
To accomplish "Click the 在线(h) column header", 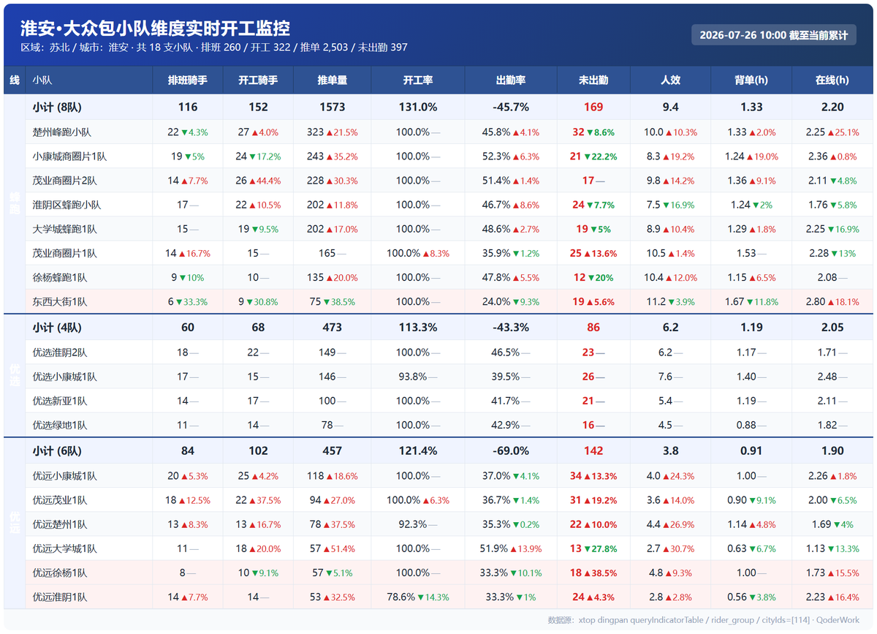I will (832, 80).
